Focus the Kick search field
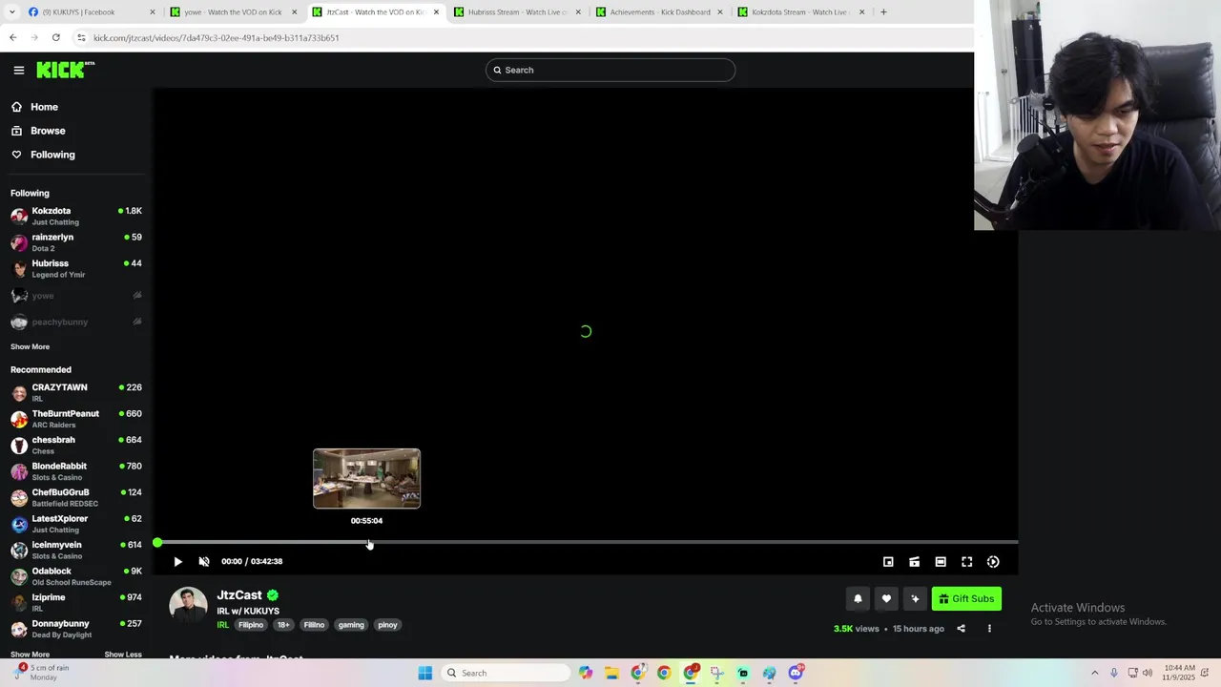This screenshot has width=1221, height=687. click(x=610, y=70)
